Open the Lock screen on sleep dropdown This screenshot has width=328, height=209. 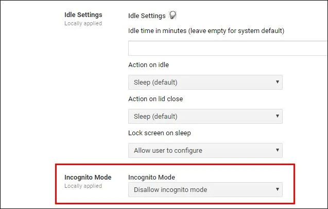[x=205, y=150]
